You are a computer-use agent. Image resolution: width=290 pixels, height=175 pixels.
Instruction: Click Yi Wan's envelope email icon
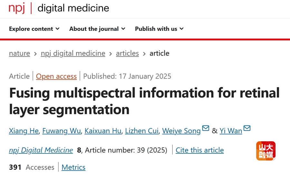[x=247, y=128]
